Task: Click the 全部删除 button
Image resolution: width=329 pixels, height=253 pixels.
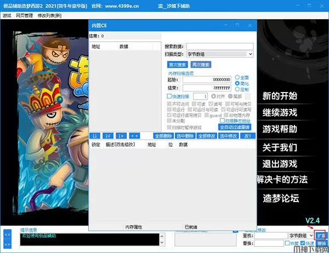Action: click(x=163, y=136)
